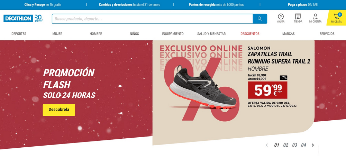The width and height of the screenshot is (346, 156).
Task: Expand the Hombre category menu
Action: pos(96,34)
